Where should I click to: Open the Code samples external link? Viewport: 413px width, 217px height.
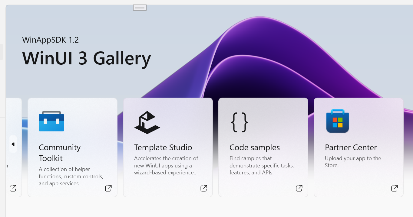click(x=299, y=188)
